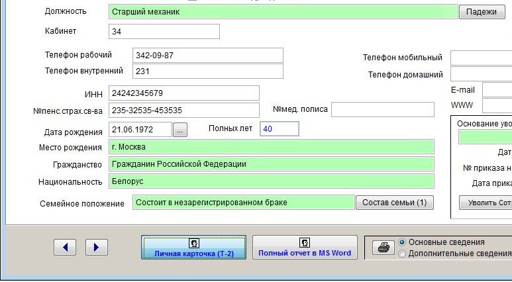The height and width of the screenshot is (282, 512).
Task: Open Состав семьи (1) list
Action: [395, 203]
